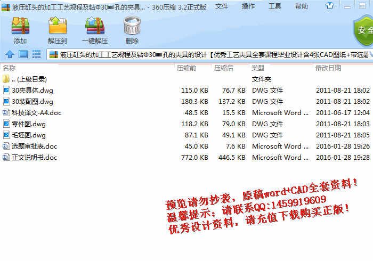This screenshot has width=373, height=261.
Task: Click the 一键解压 (one-click extract) icon
Action: [95, 26]
